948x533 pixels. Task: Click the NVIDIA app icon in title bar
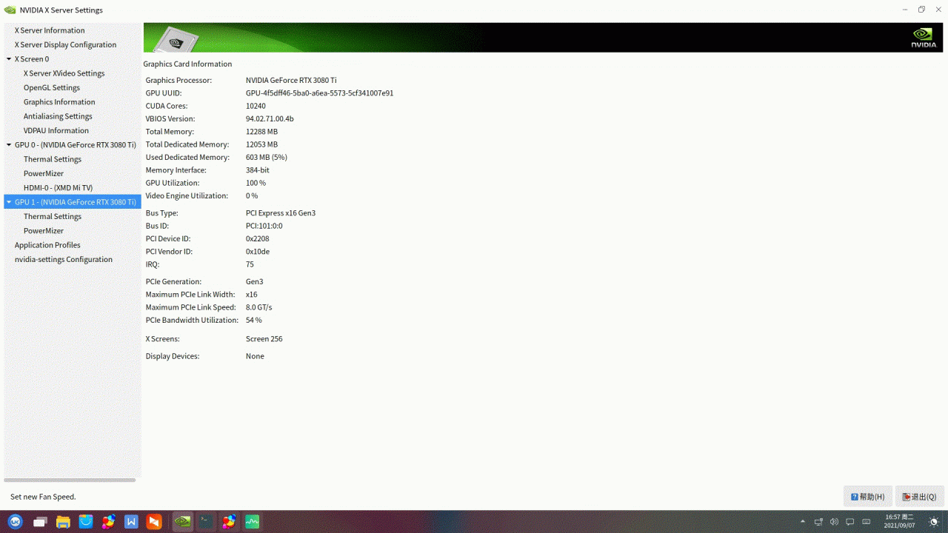click(10, 10)
